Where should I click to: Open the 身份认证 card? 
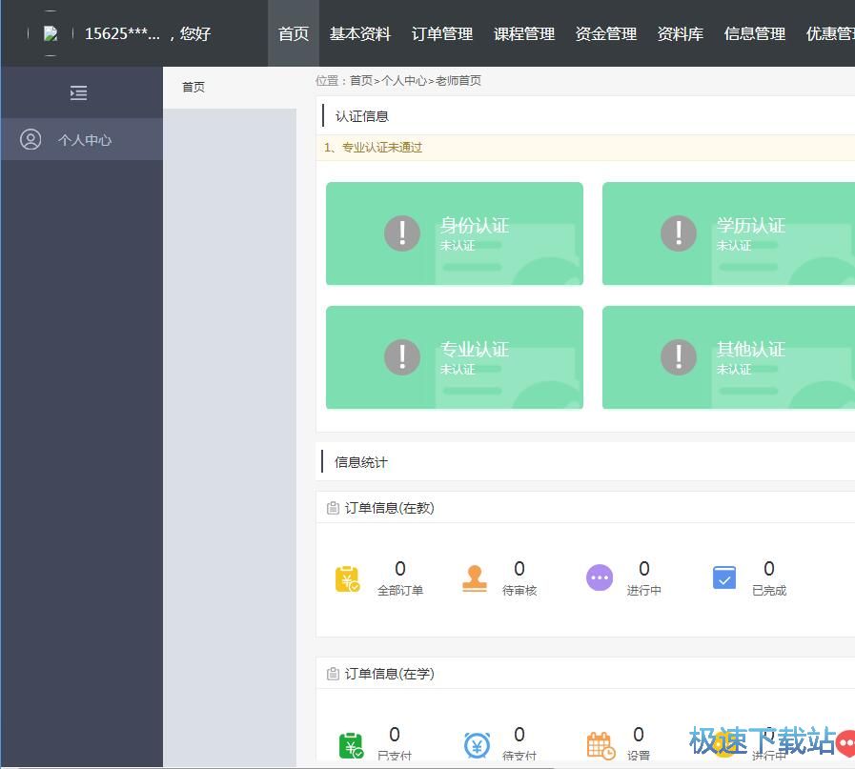455,233
